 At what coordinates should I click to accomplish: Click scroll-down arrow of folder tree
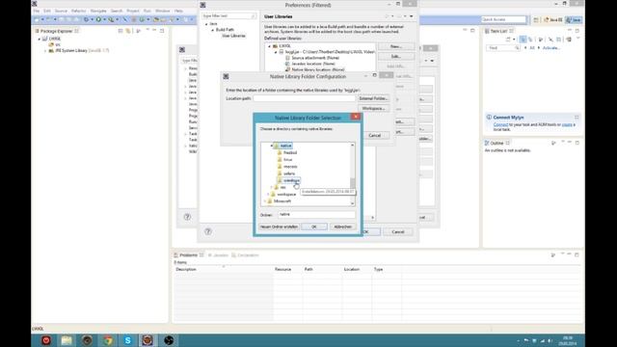[352, 203]
